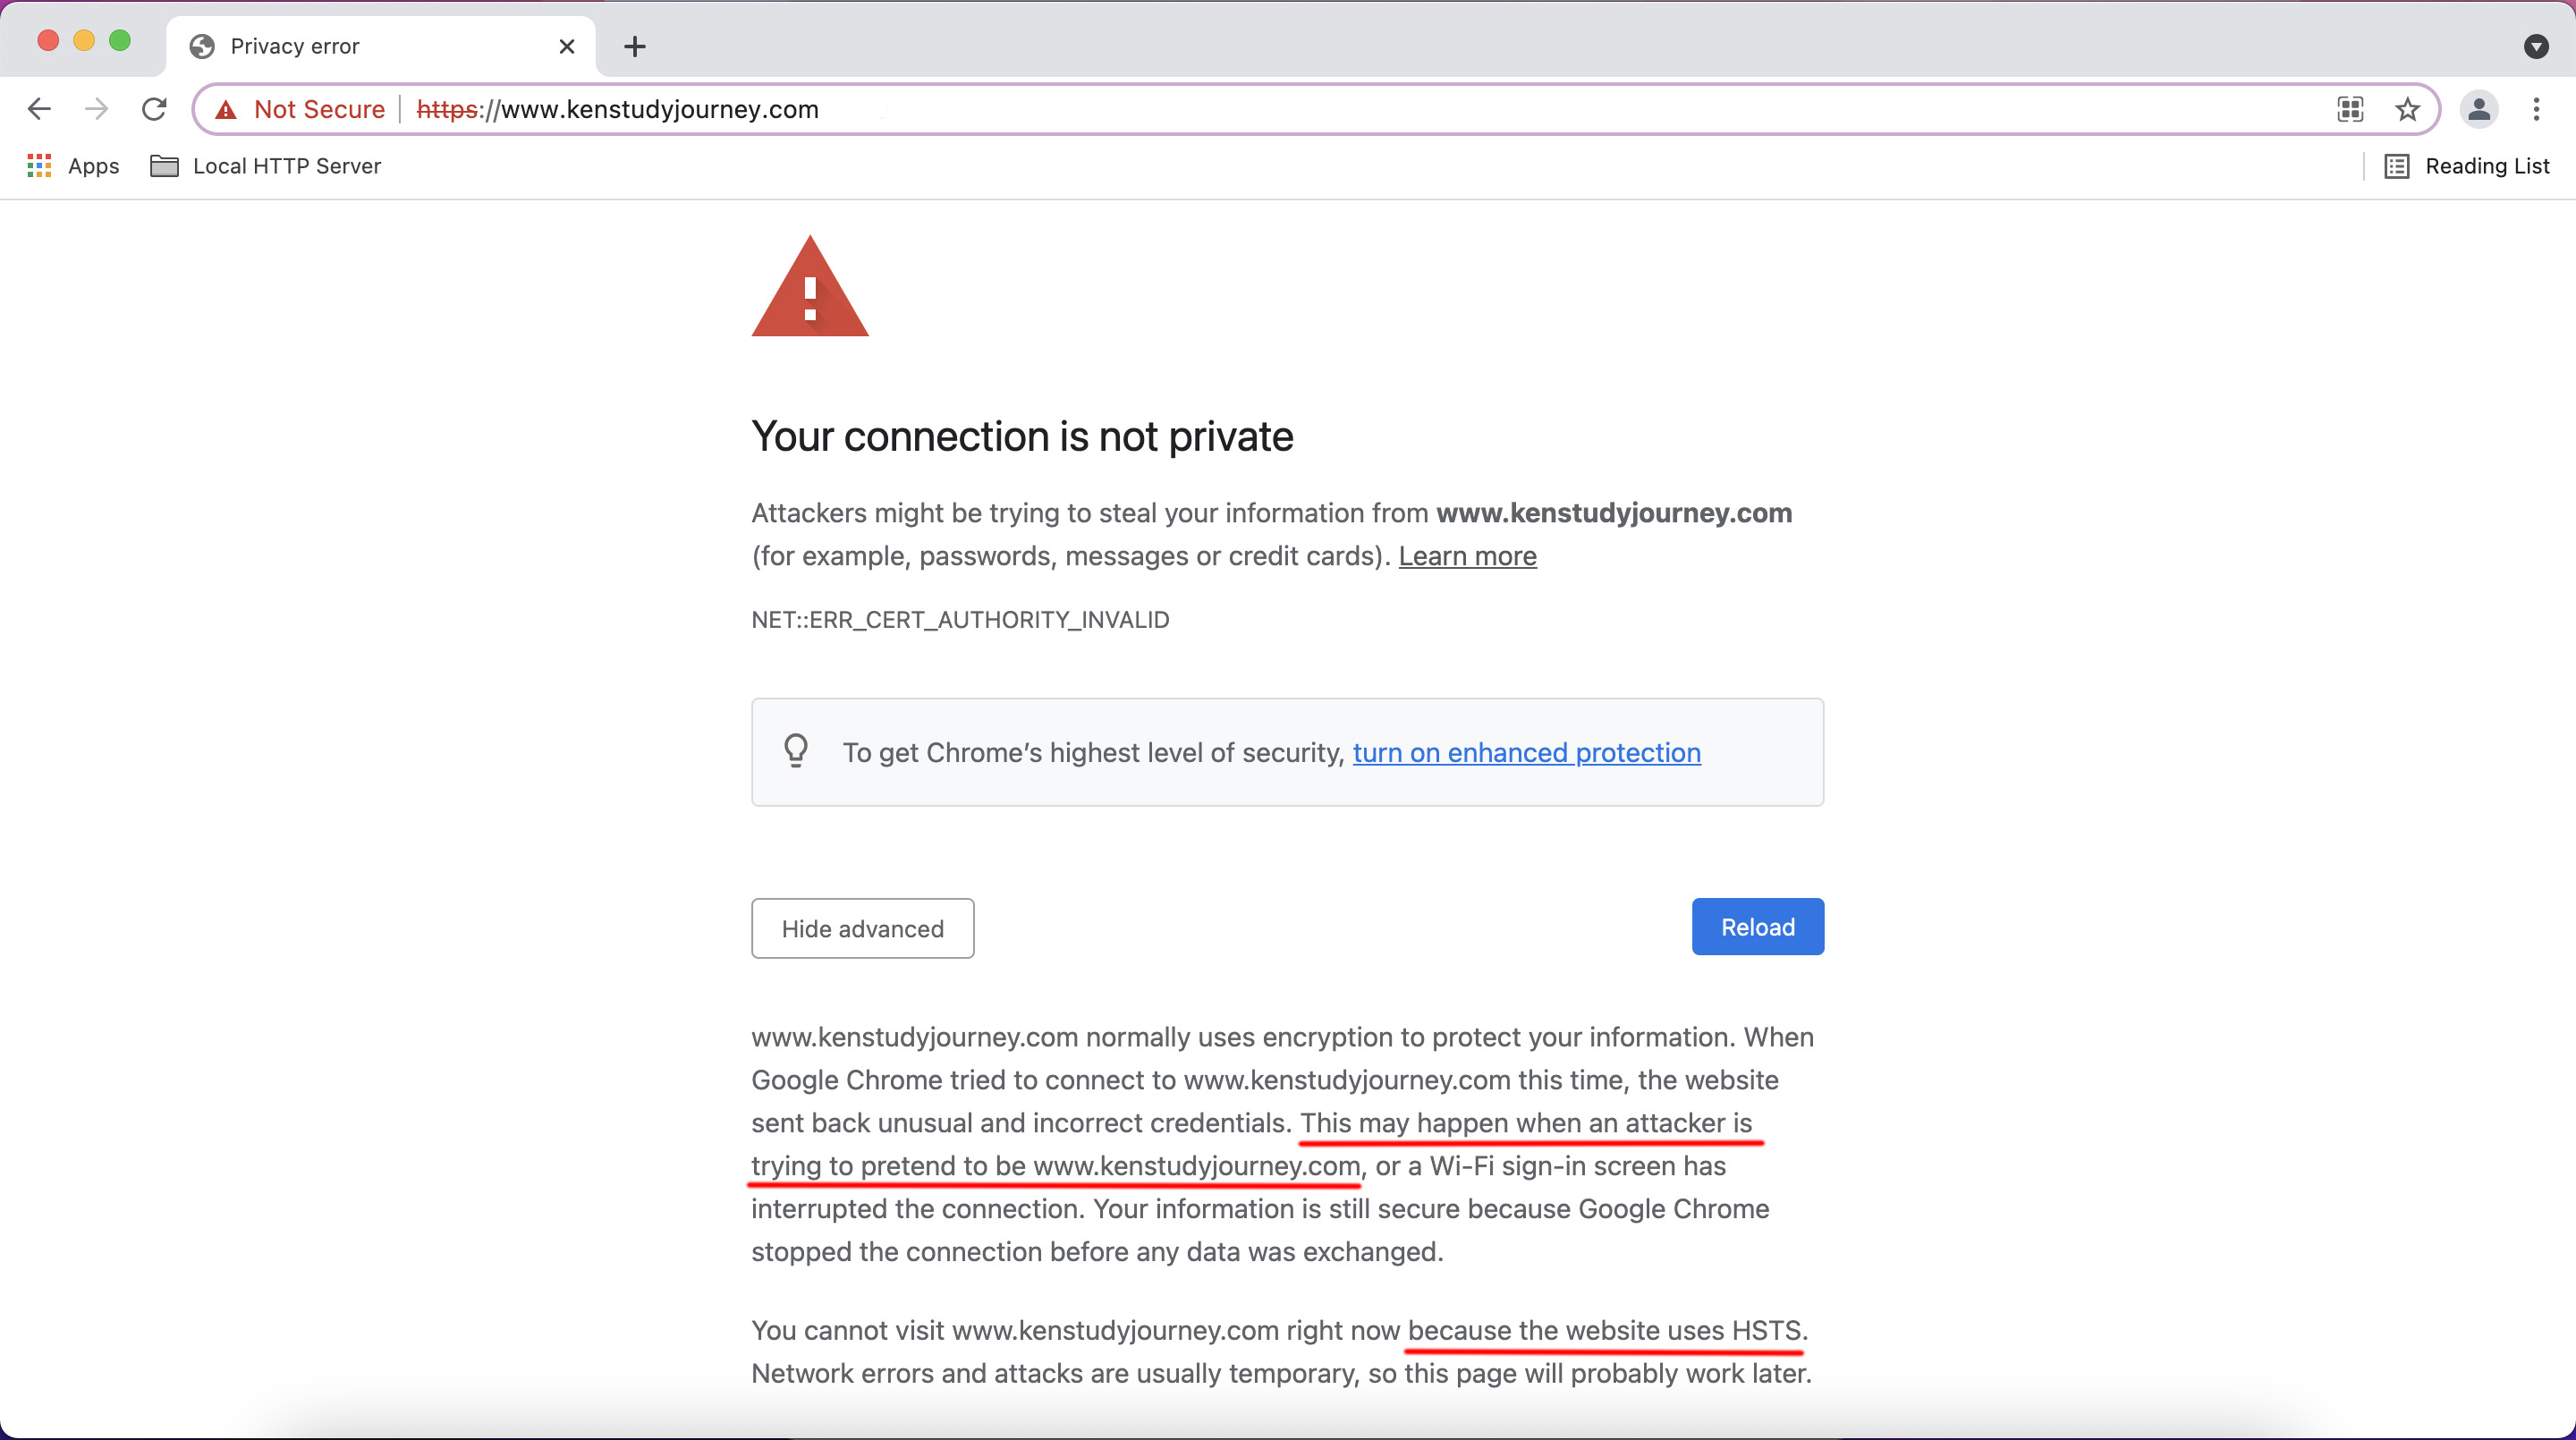Click 'Learn more' link about privacy
The image size is (2576, 1440).
coord(1467,555)
